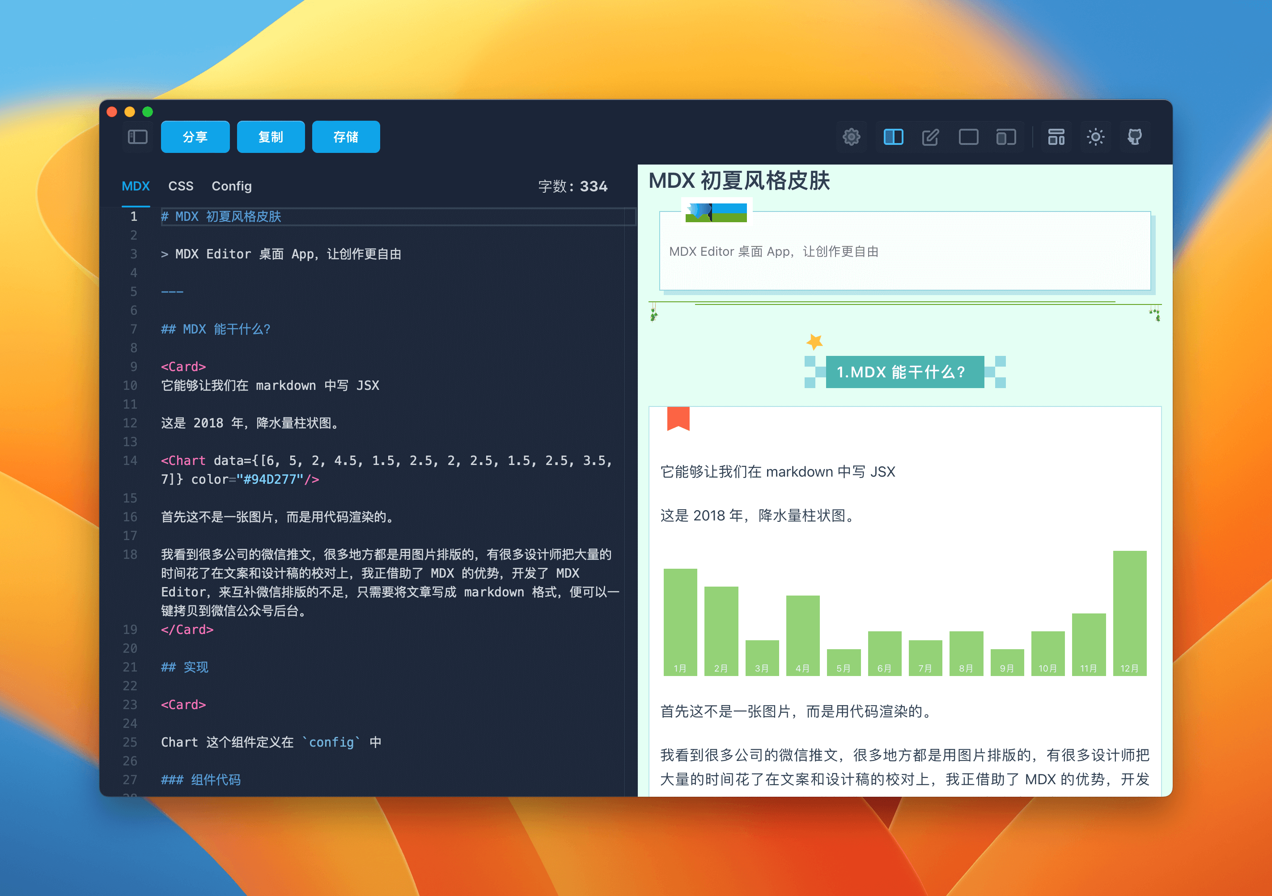
Task: Switch to the Config tab
Action: coord(232,186)
